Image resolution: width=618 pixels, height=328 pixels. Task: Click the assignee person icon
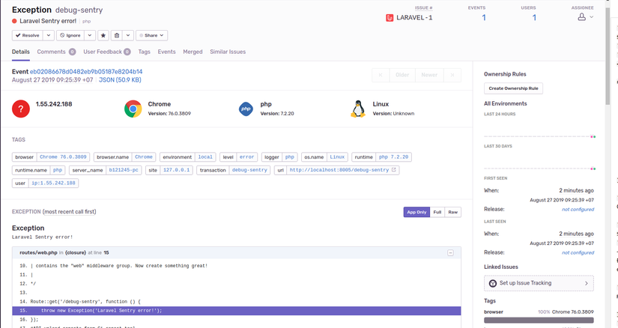(582, 17)
